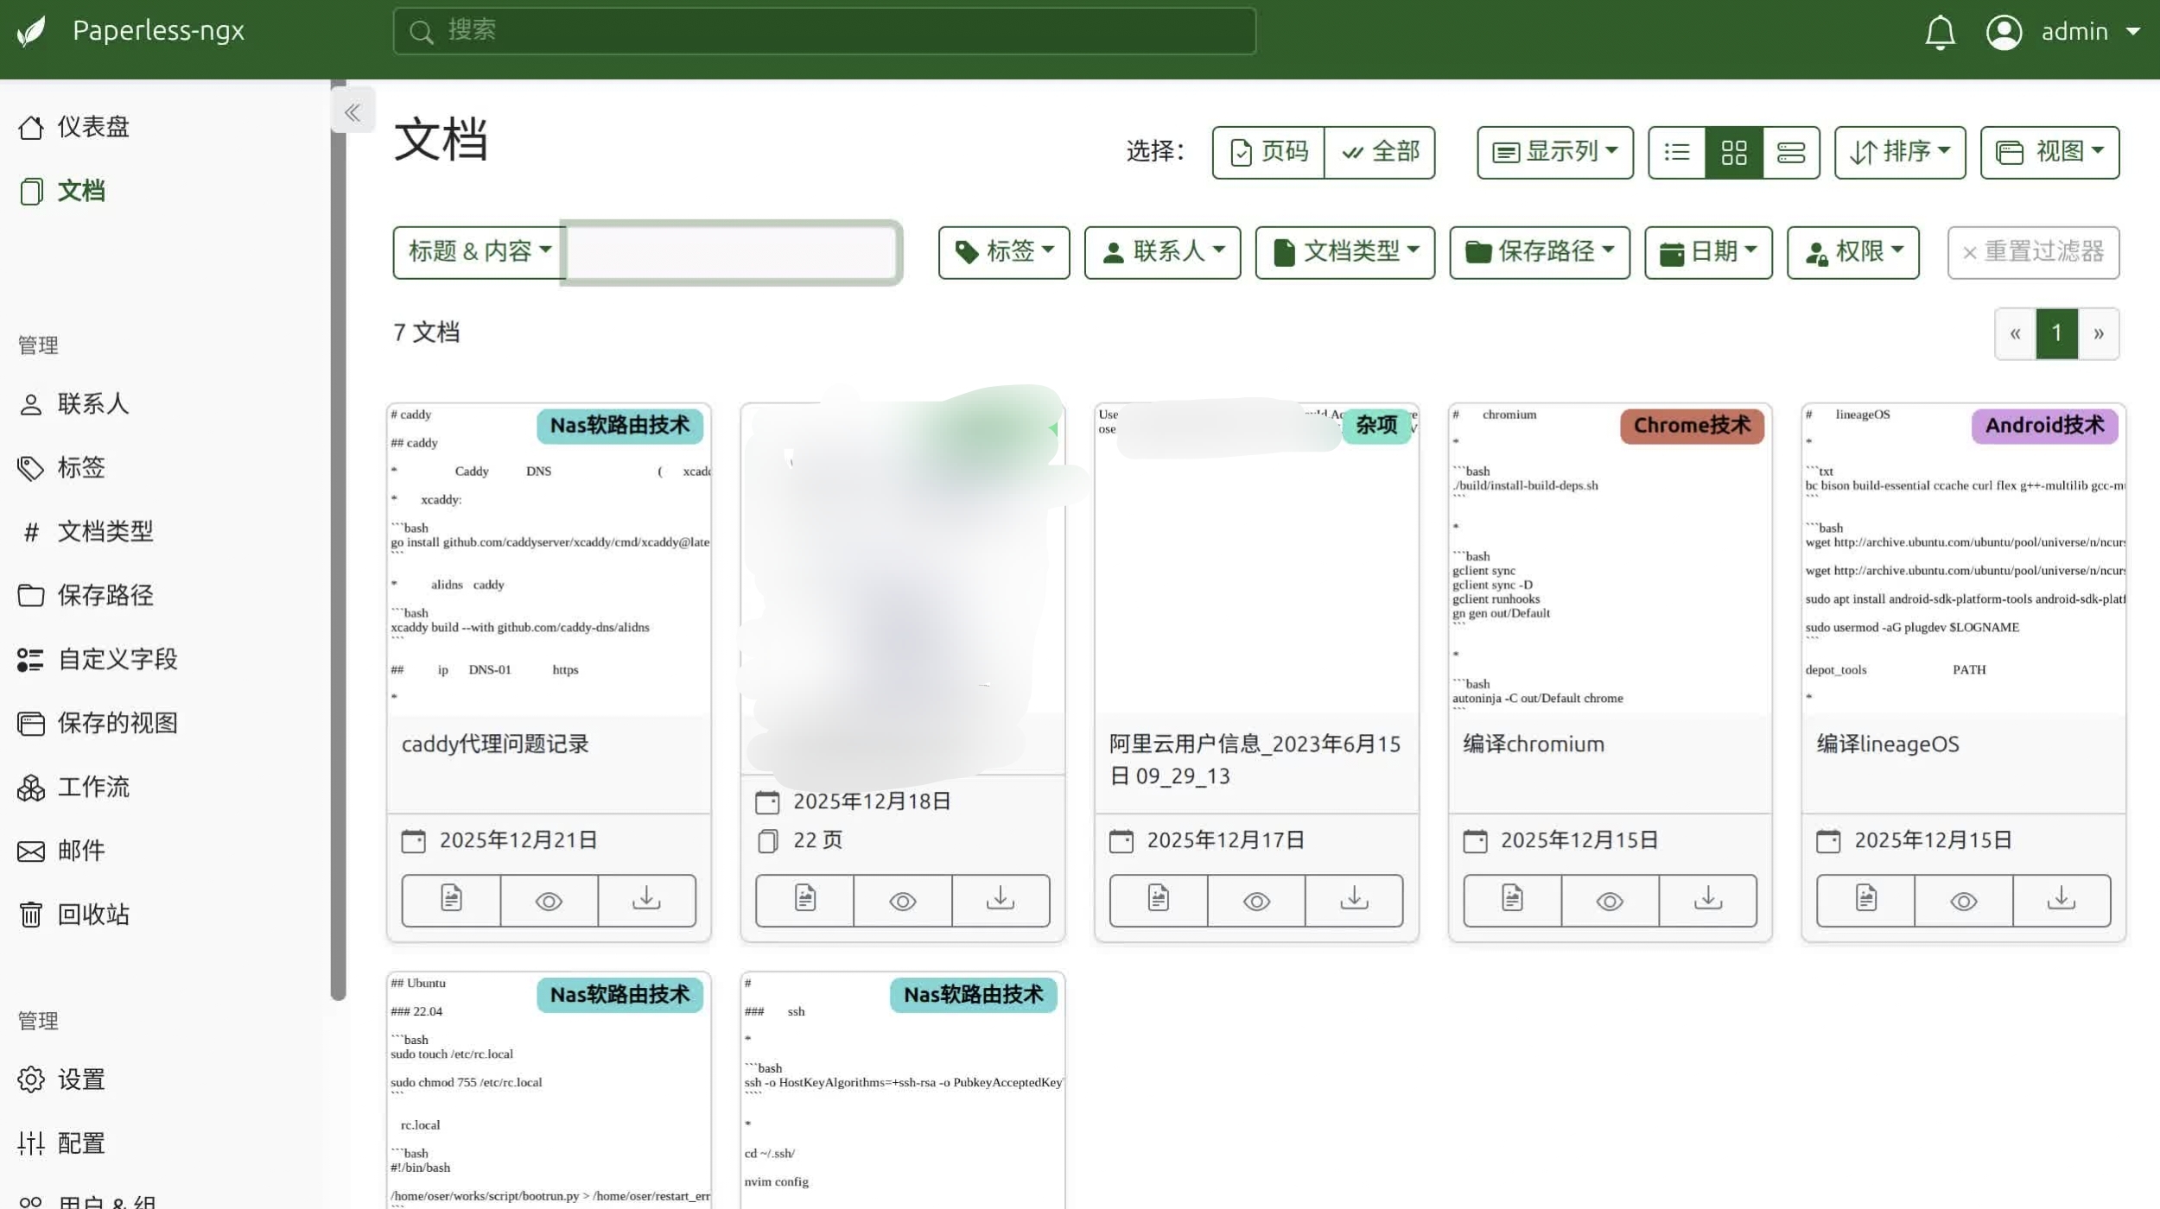Open the edit icon on the 编译lineageOS card
The width and height of the screenshot is (2160, 1209).
[1865, 900]
